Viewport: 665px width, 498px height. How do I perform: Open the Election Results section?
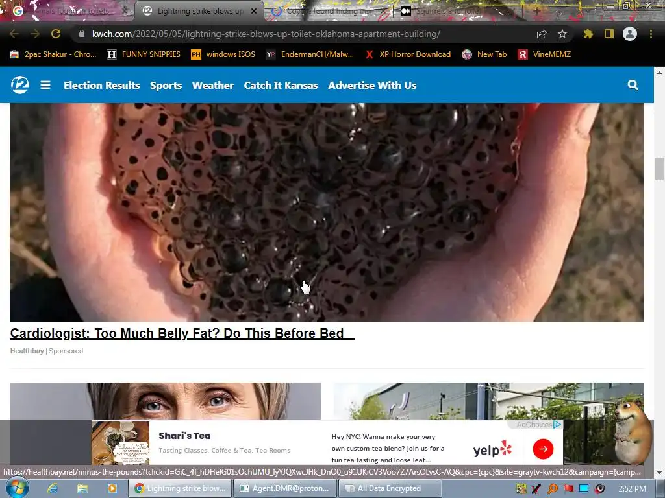click(102, 85)
